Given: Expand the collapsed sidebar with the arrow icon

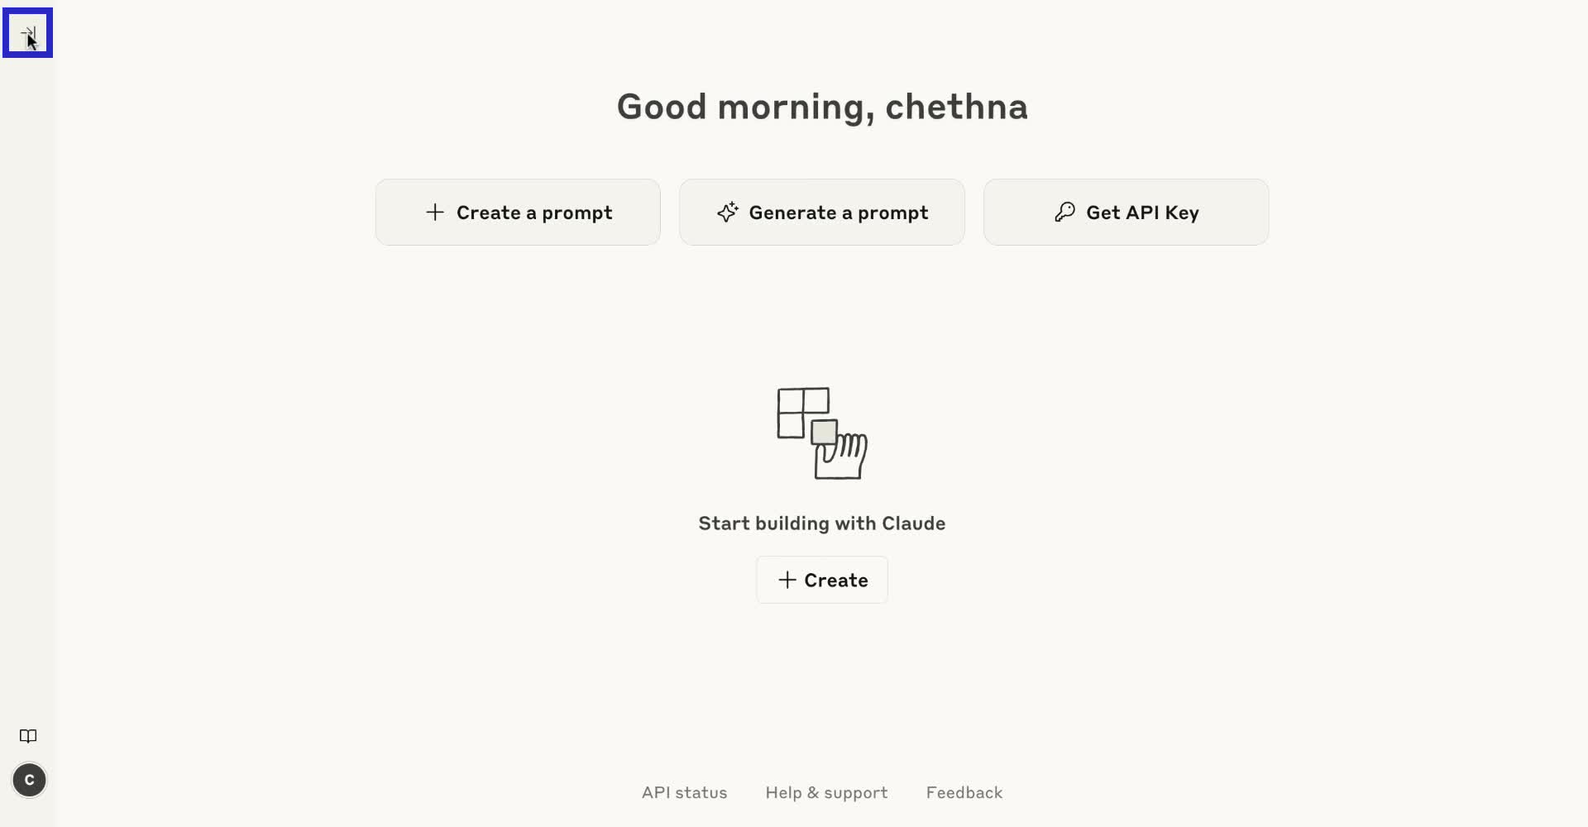Looking at the screenshot, I should (x=28, y=33).
